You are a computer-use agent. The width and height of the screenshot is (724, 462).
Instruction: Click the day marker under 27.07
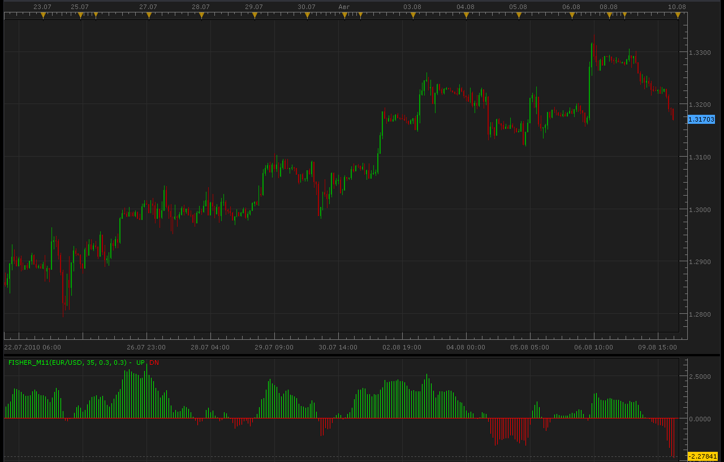click(149, 16)
